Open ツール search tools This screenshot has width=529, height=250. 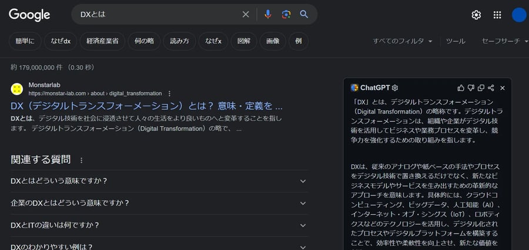pyautogui.click(x=456, y=41)
